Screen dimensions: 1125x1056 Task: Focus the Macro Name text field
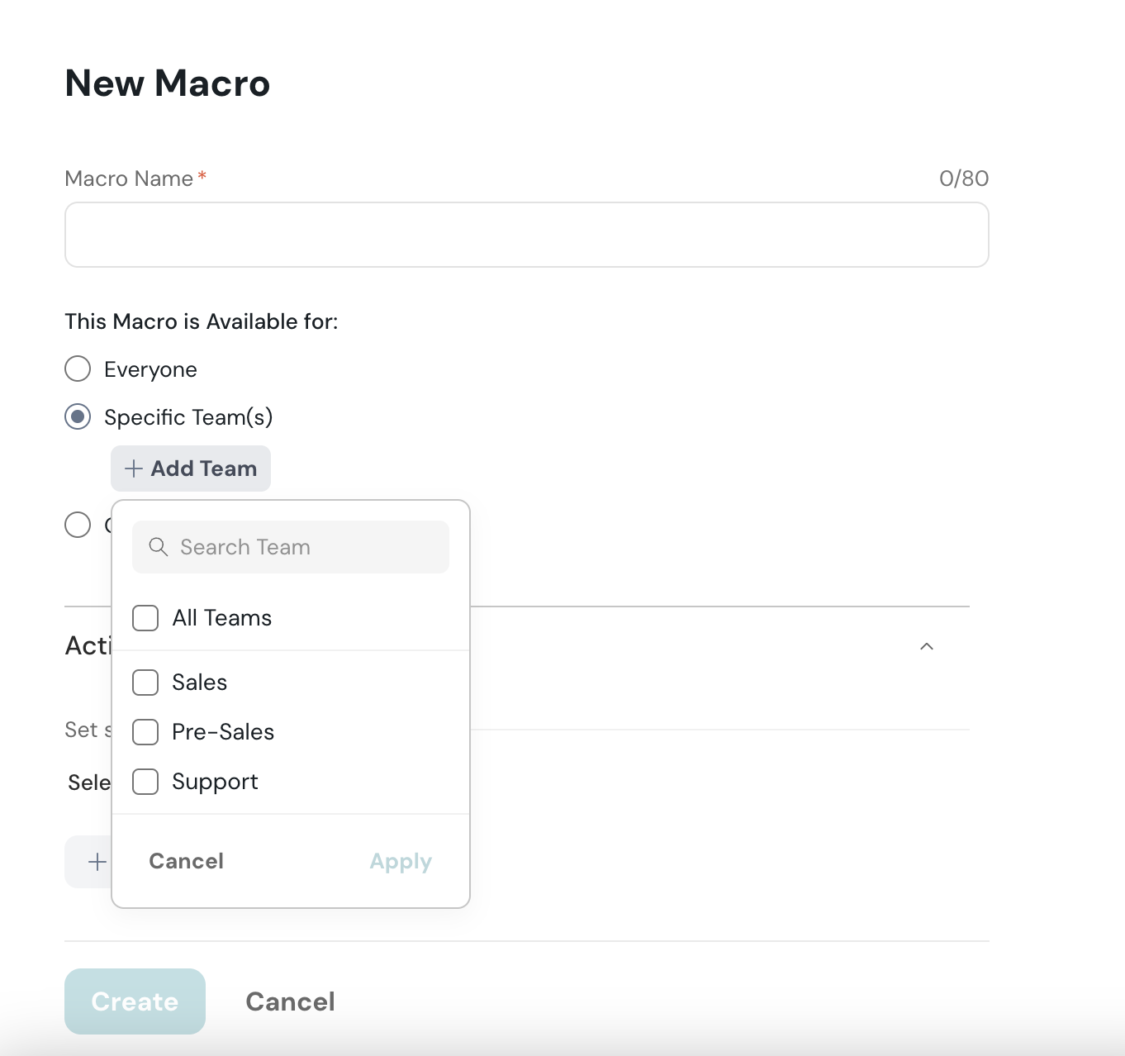[x=526, y=235]
